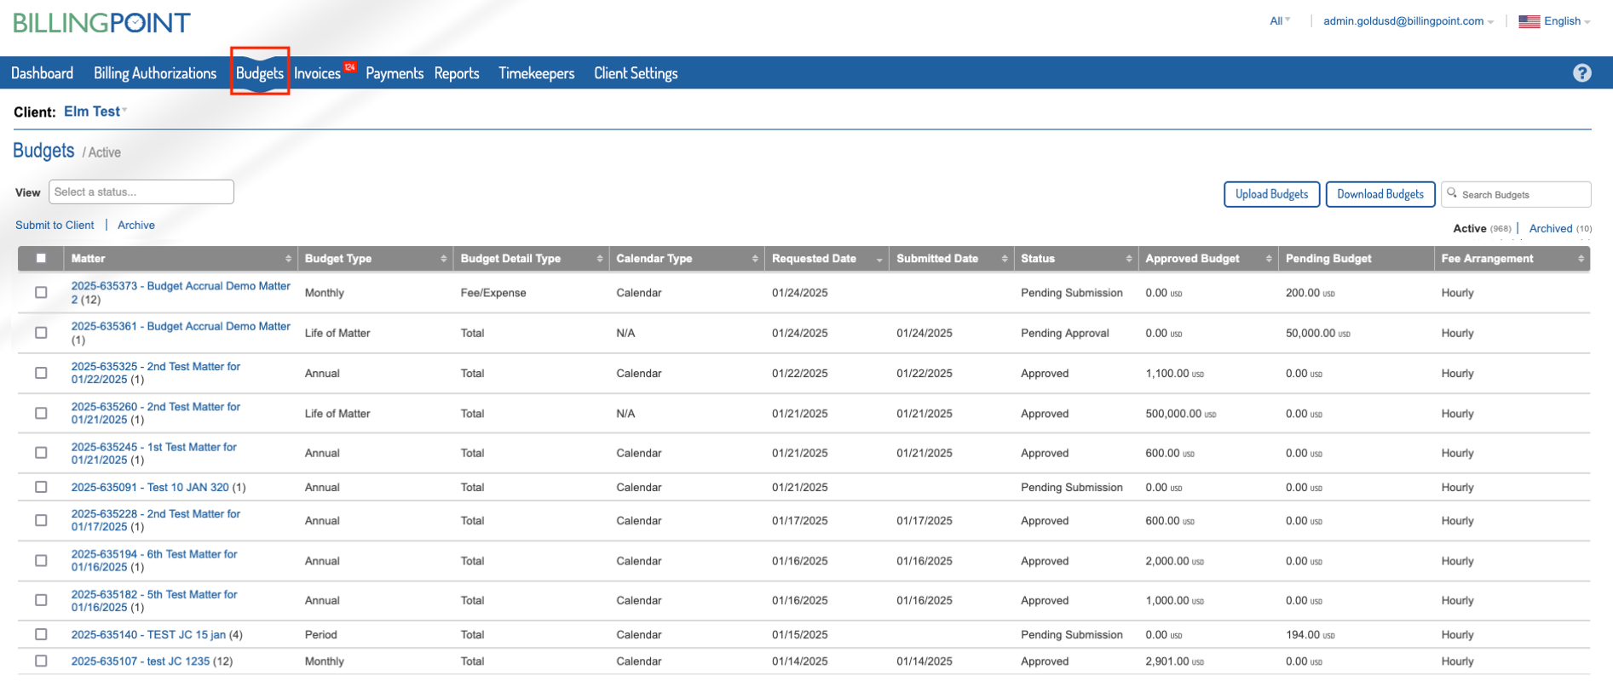Expand the Elm Test client dropdown
Viewport: 1613px width, 681px height.
[95, 112]
